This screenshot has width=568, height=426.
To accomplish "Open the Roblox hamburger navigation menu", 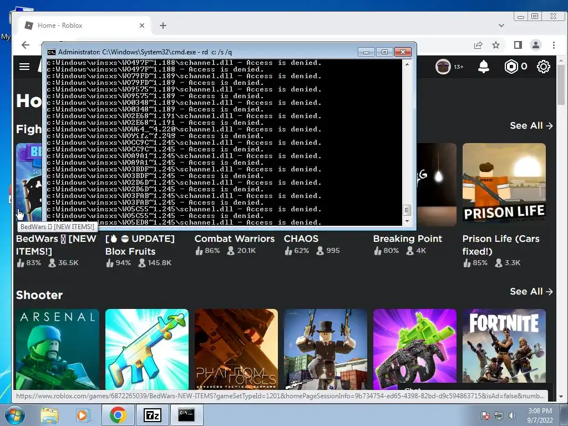I will (x=24, y=67).
